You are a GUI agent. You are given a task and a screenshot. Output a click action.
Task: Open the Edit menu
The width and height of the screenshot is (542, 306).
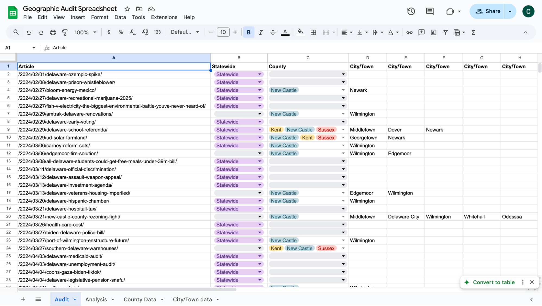point(42,17)
